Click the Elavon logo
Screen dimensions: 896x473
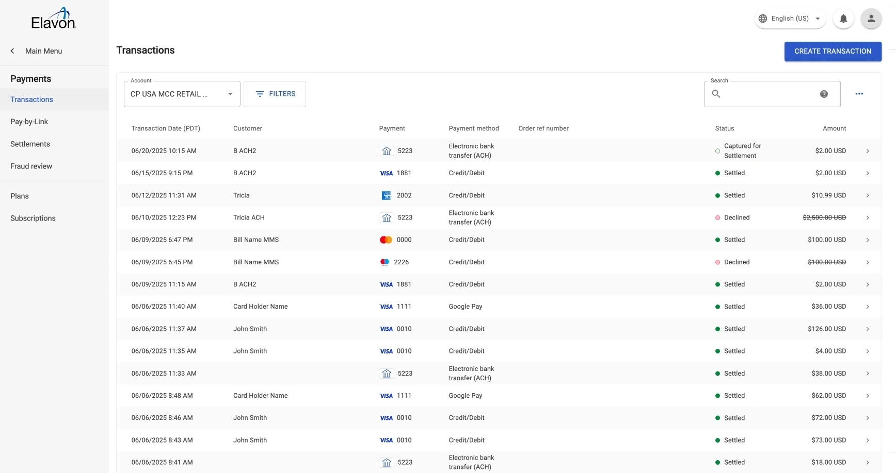[x=54, y=19]
